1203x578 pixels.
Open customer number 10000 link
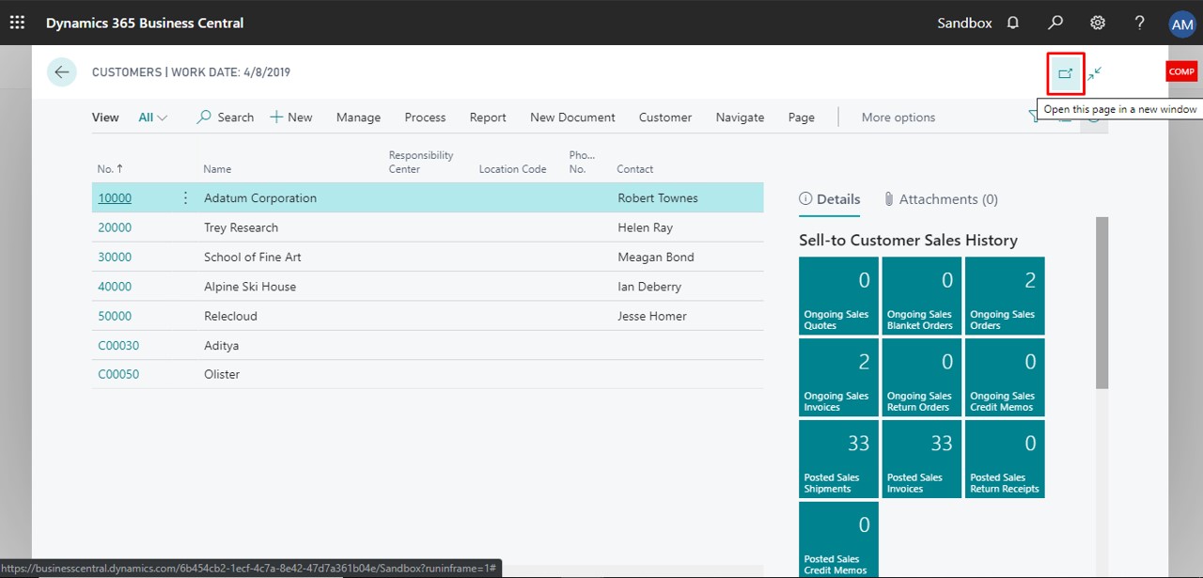tap(115, 198)
